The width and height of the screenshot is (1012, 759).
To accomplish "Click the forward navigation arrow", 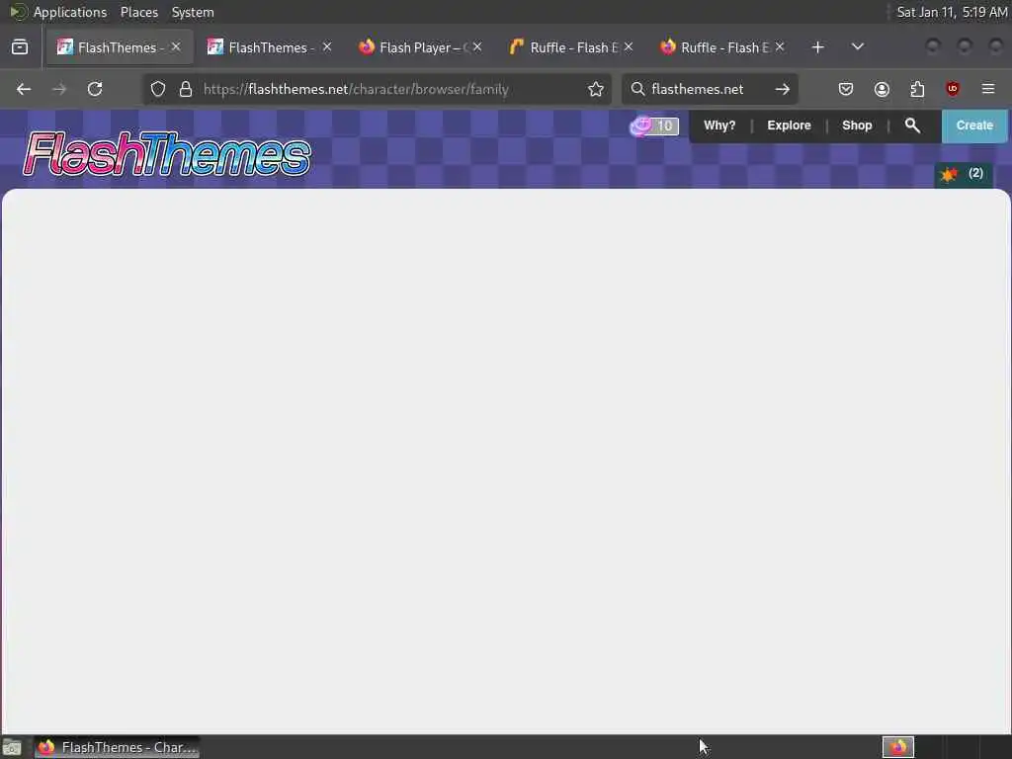I will pyautogui.click(x=59, y=89).
